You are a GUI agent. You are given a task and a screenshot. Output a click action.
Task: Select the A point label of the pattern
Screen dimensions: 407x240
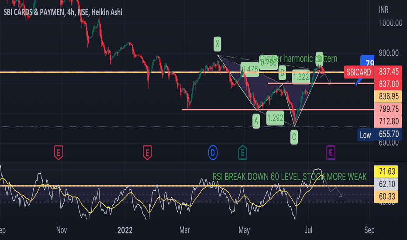(x=256, y=121)
